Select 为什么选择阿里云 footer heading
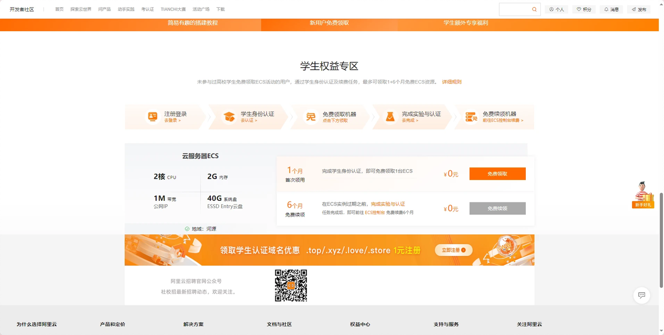The image size is (664, 335). [x=36, y=324]
